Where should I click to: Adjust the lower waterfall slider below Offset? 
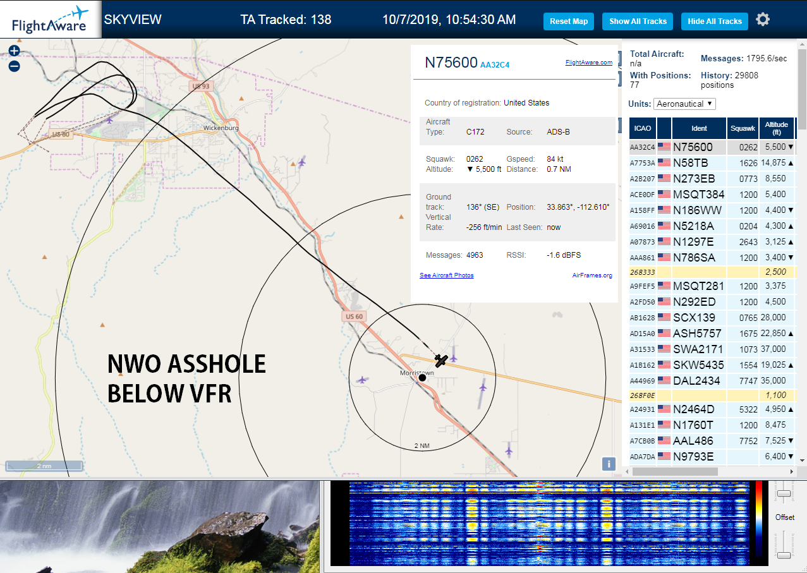[784, 555]
